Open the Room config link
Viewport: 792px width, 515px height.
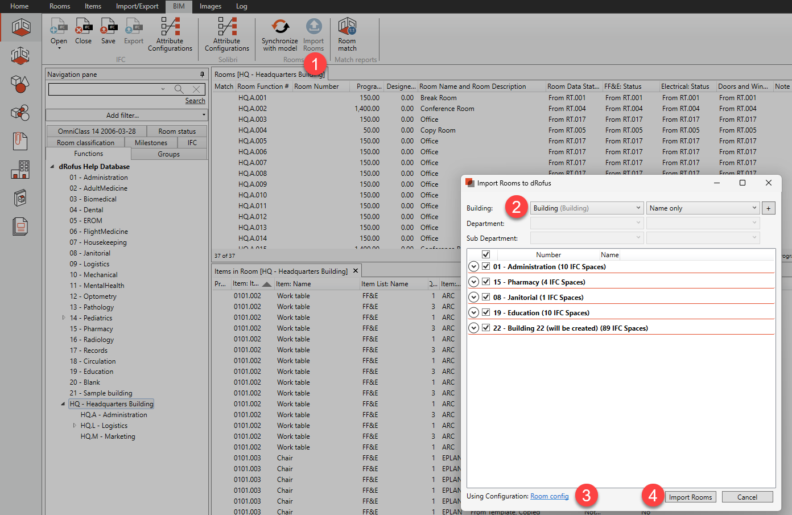click(549, 496)
